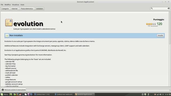Viewport: 171px width, 96px height.
Task: Open the Mint Menu button in taskbar
Action: click(x=4, y=94)
